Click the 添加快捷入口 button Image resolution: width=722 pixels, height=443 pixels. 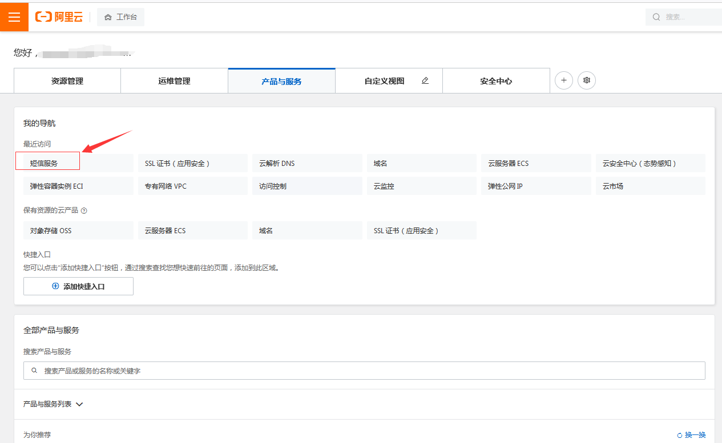tap(78, 286)
